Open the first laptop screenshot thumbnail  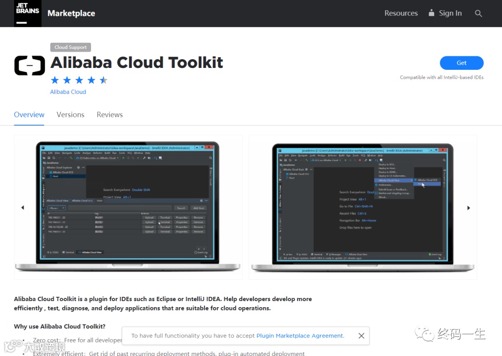[128, 207]
